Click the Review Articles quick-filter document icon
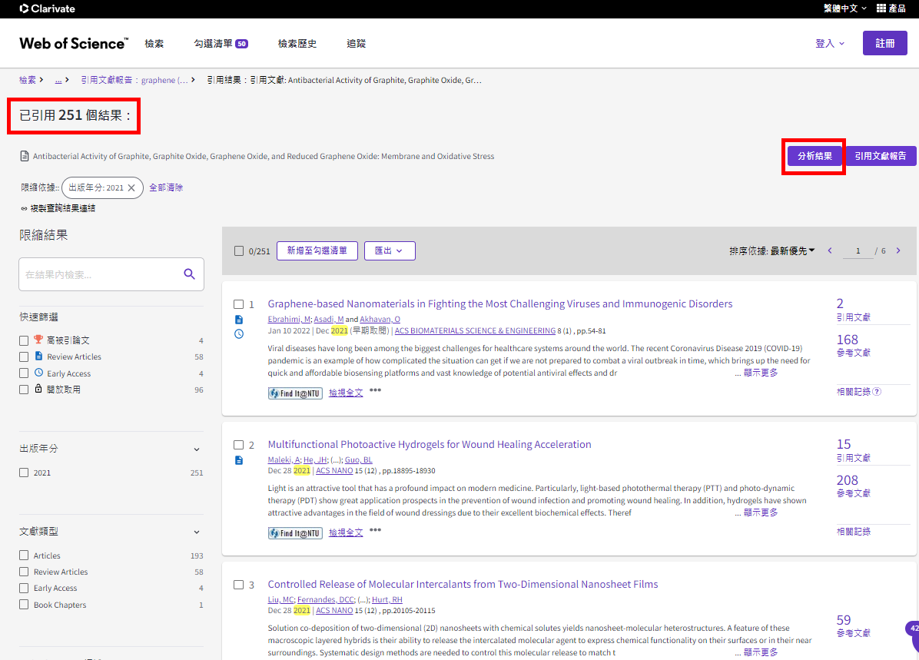Viewport: 919px width, 660px height. coord(38,356)
